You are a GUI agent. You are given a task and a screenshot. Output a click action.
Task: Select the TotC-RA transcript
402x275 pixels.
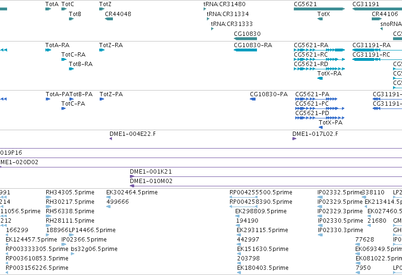point(64,59)
